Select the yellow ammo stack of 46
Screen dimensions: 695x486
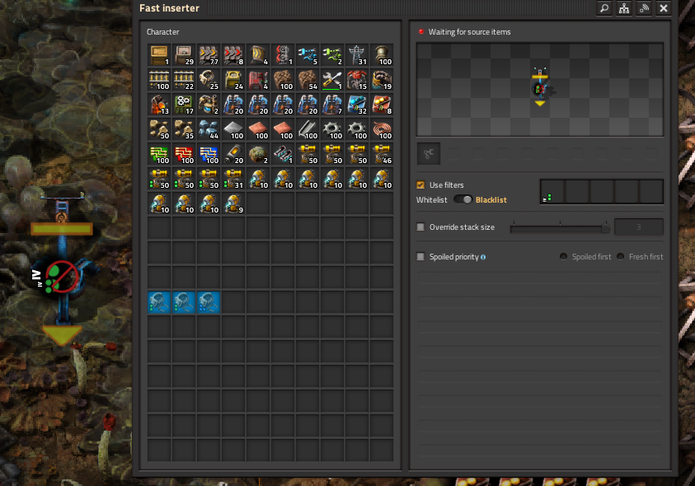pyautogui.click(x=383, y=155)
